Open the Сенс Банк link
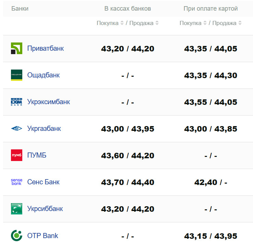This screenshot has width=253, height=247. pyautogui.click(x=43, y=182)
